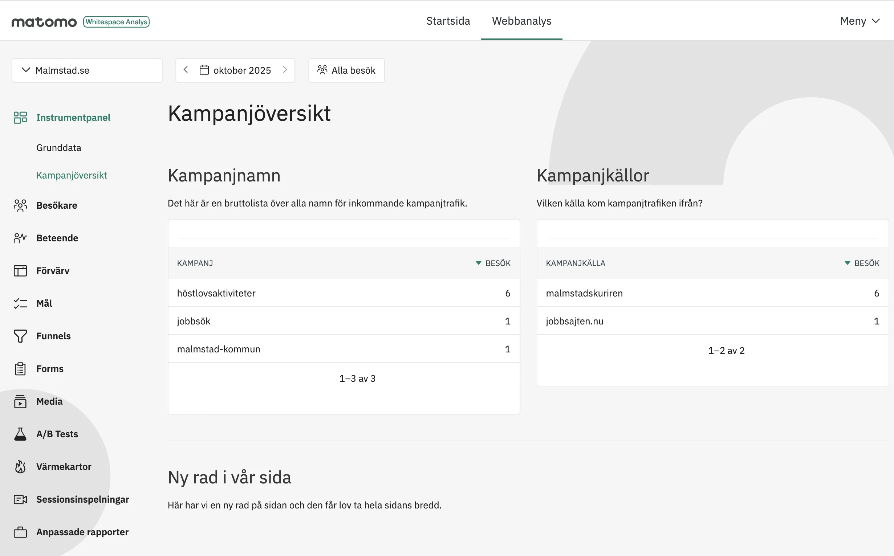Select the Besökare sidebar icon
894x556 pixels.
[20, 205]
